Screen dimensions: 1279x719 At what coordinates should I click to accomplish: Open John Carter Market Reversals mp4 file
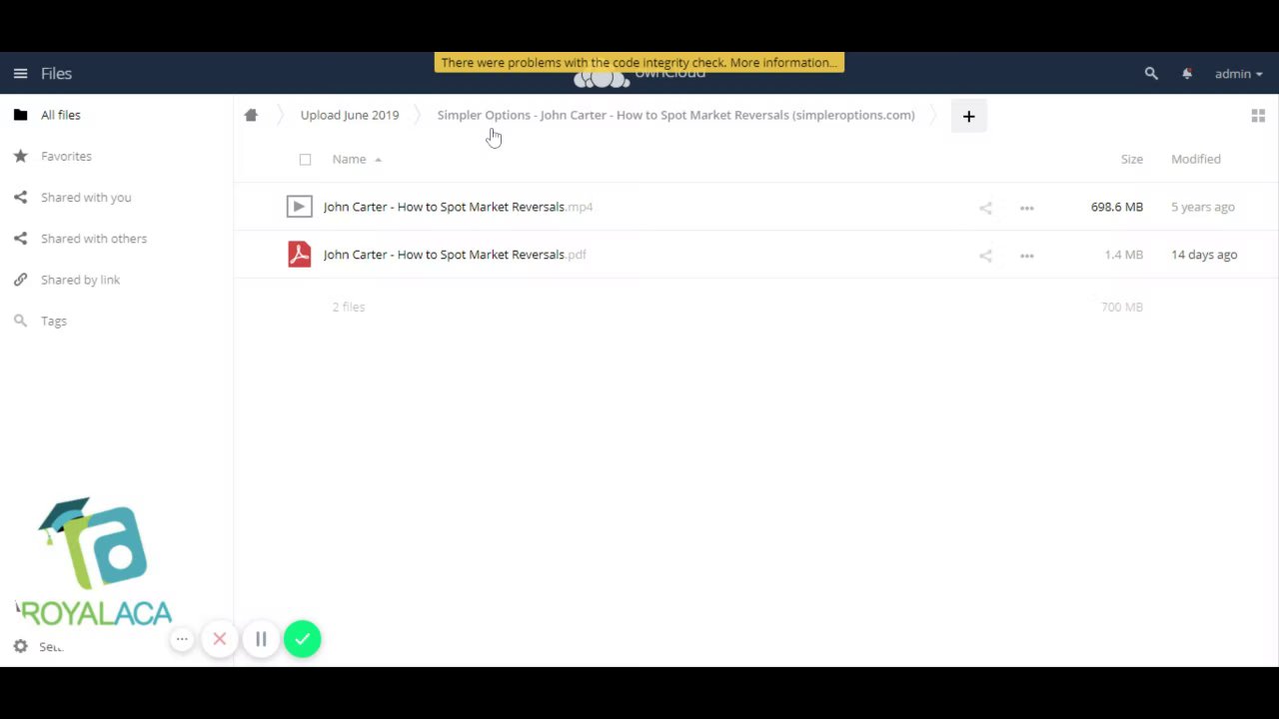(458, 207)
